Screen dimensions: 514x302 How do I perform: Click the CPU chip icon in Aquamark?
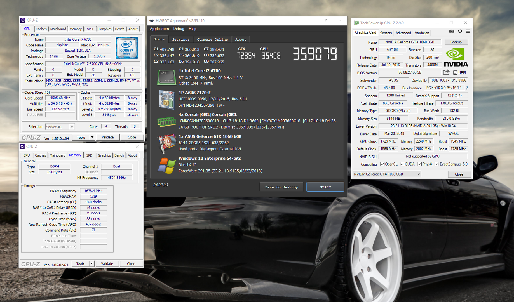pos(167,77)
